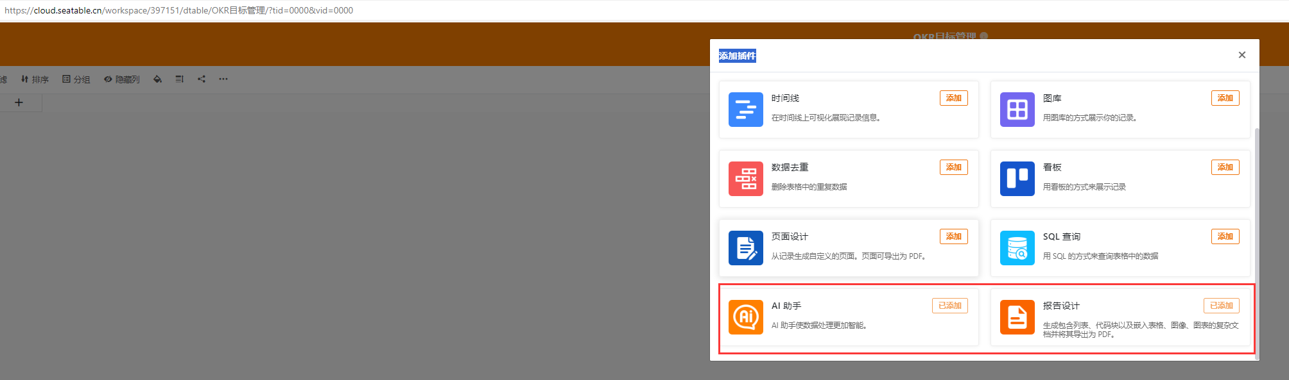1289x380 pixels.
Task: Click description 删除表格中的重复数据
Action: click(809, 187)
